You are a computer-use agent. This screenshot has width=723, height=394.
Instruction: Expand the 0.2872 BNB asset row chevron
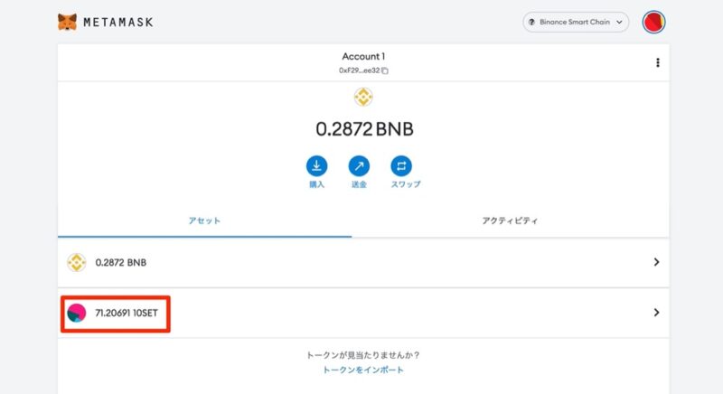(x=656, y=262)
